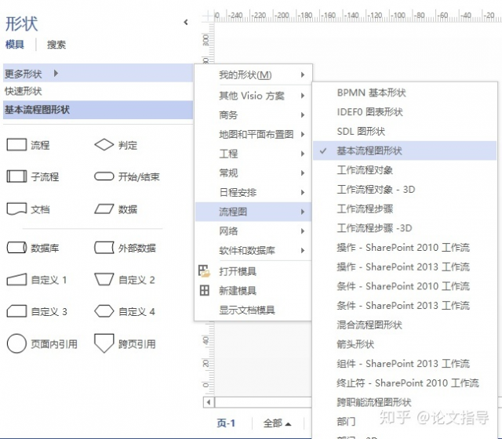Collapse the 形状 pane with the chevron
502x439 pixels.
coord(186,22)
